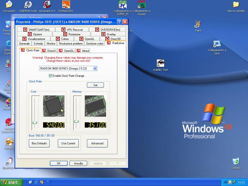Screen dimensions: 248x186
Task: Open the wcpuid desktop shortcut
Action: tap(142, 8)
